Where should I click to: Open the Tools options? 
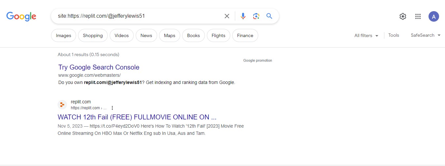pyautogui.click(x=394, y=35)
